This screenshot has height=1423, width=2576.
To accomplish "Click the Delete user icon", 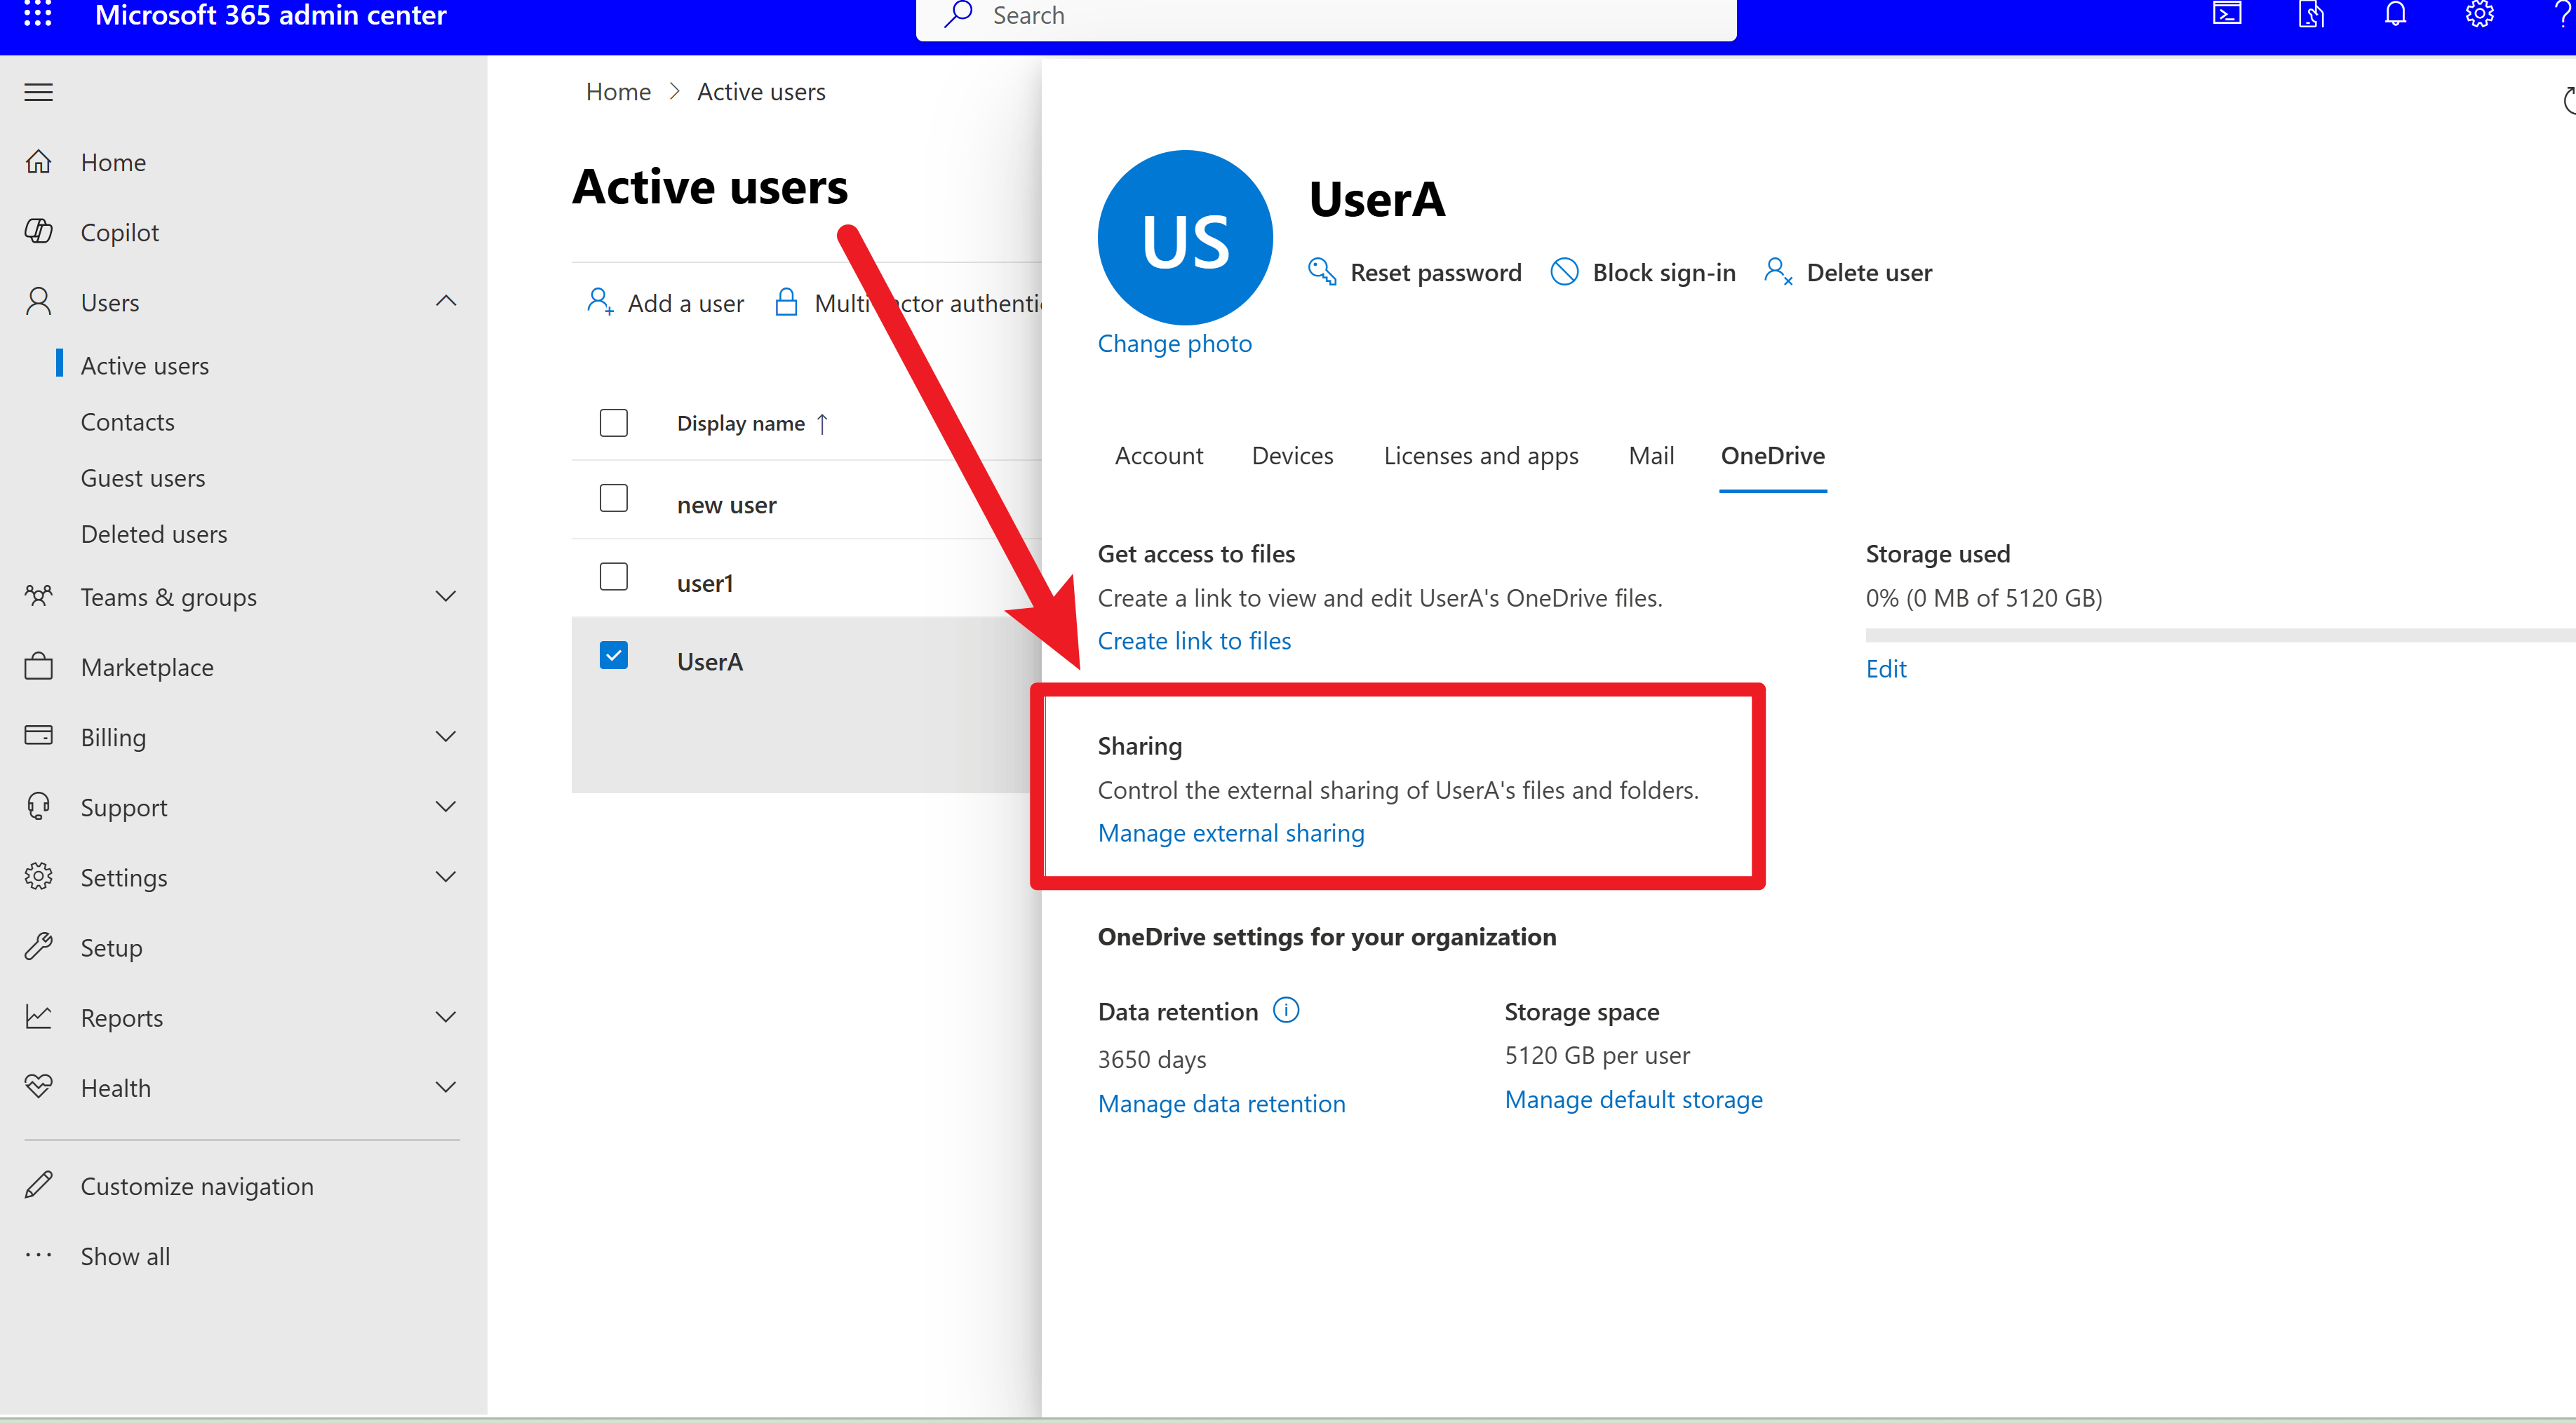I will (1778, 272).
